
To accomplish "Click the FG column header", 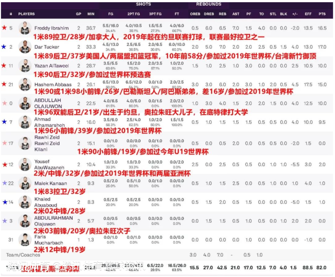I will (x=111, y=14).
